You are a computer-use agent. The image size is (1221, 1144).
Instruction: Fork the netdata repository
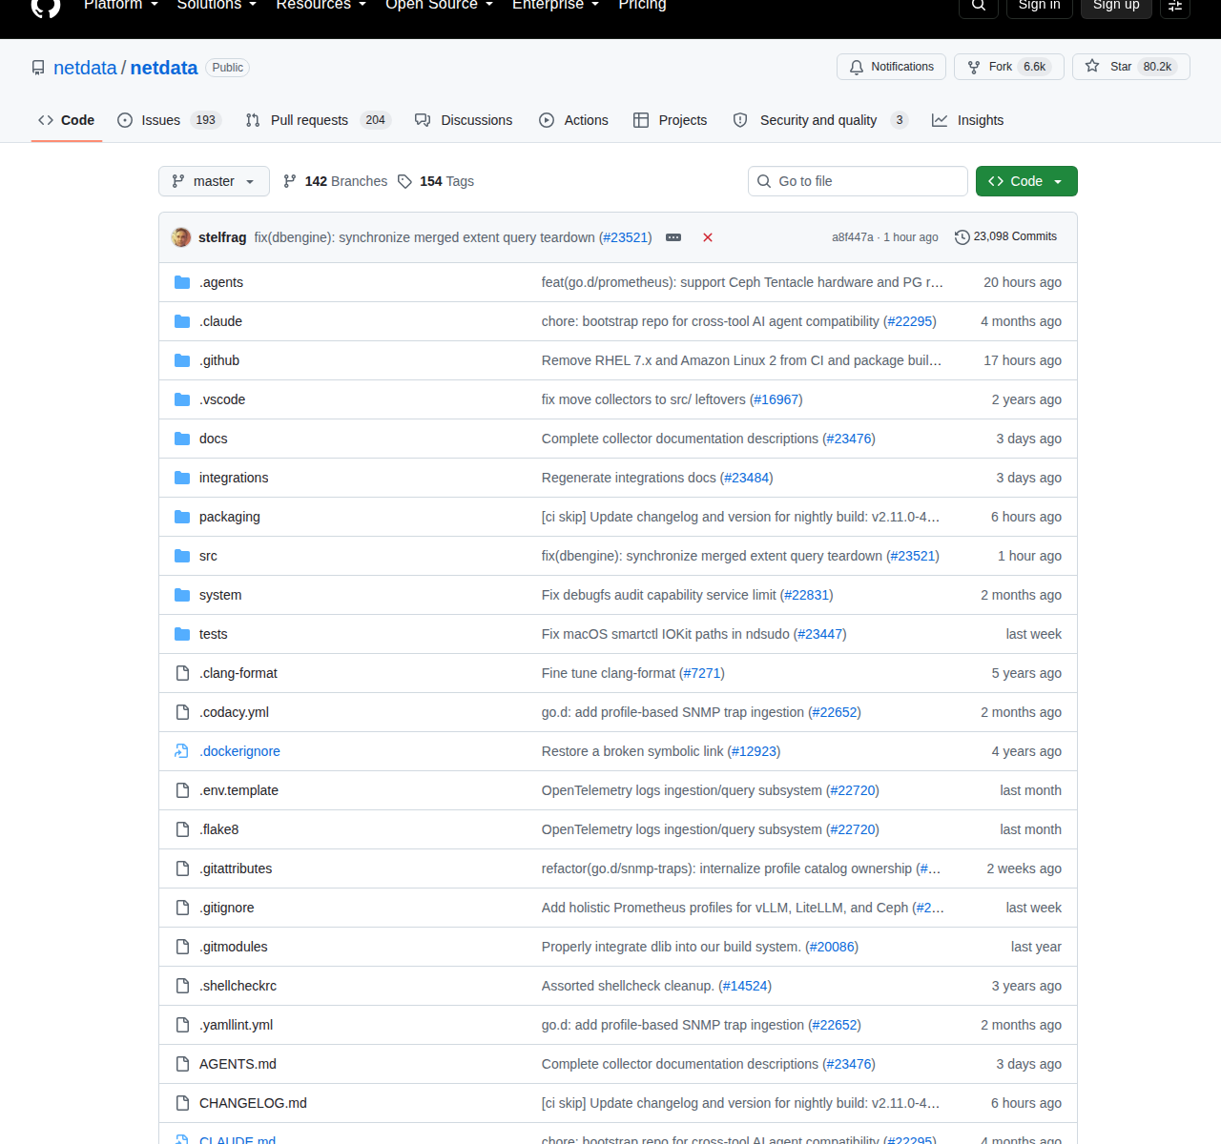pos(1009,67)
